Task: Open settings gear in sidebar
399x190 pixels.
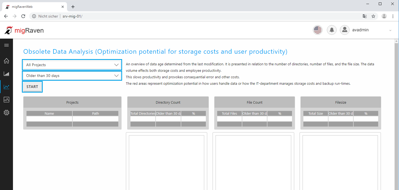Action: tap(6, 113)
